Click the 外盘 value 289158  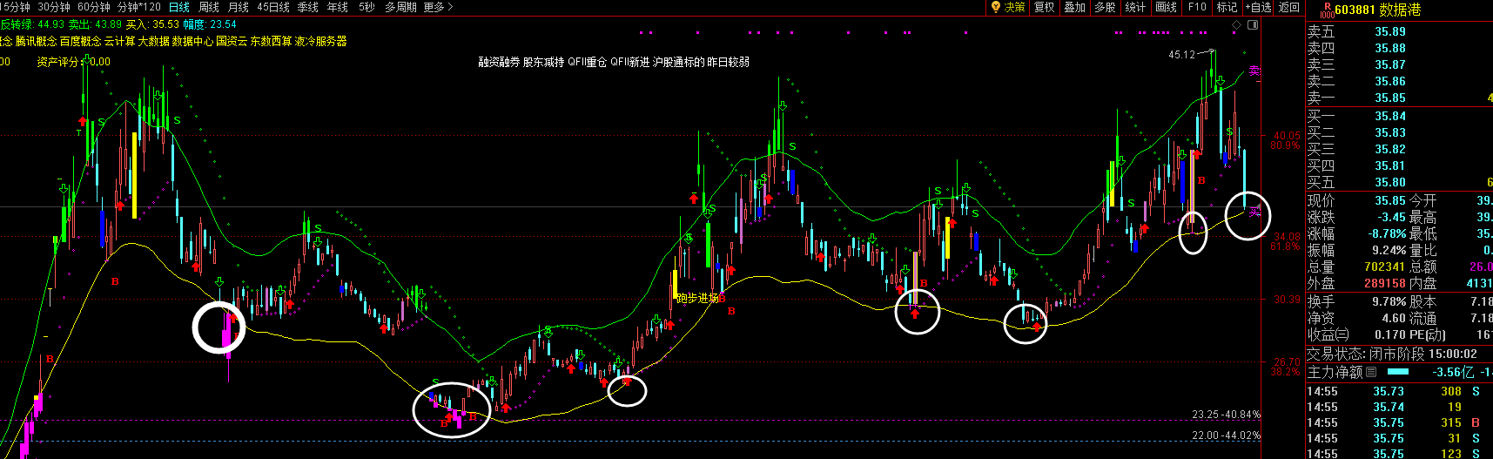pyautogui.click(x=1384, y=283)
